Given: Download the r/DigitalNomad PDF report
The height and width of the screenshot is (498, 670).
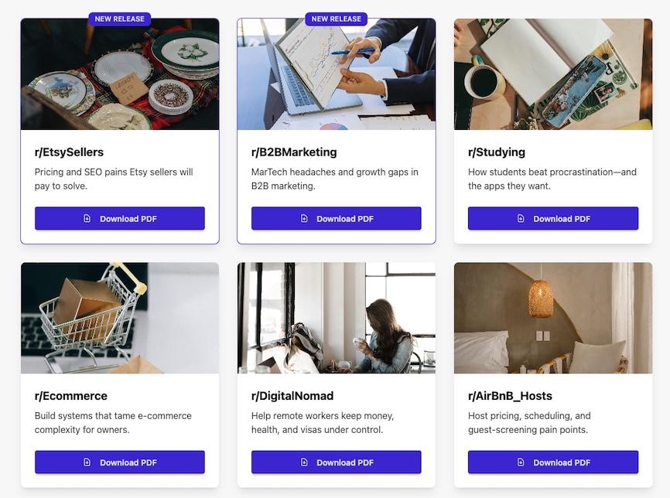Looking at the screenshot, I should (x=337, y=462).
